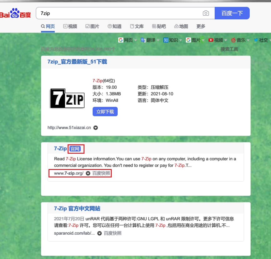Click the 立即下载 download button
Viewport: 271px width, 259px height.
[105, 112]
